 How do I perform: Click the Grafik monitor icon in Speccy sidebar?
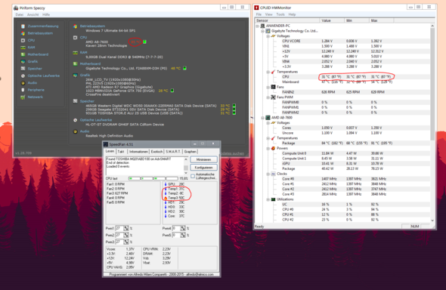coord(23,62)
